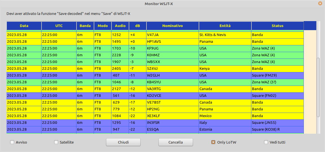
Task: Uncheck the Only LoTW checkbox
Action: coord(213,142)
